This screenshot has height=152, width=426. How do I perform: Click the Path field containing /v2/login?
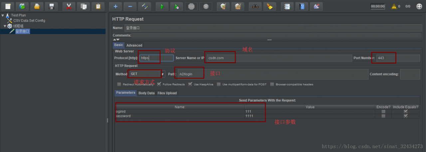(273, 74)
